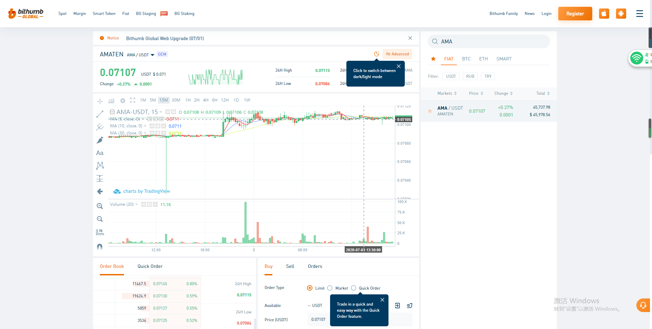
Task: Download the iOS app via Apple icon
Action: pyautogui.click(x=604, y=14)
